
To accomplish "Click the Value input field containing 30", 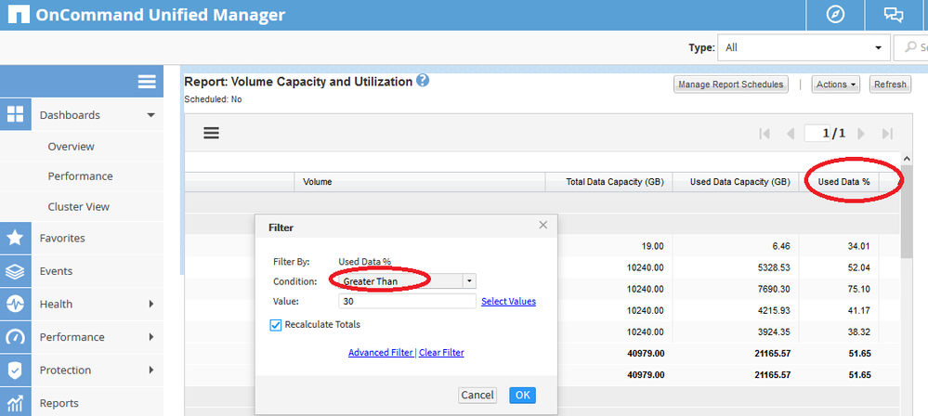I will coord(407,301).
